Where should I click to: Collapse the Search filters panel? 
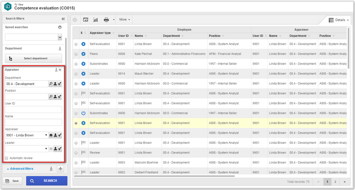[x=63, y=19]
